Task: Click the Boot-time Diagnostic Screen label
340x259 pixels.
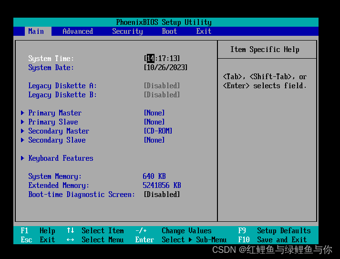Action: 82,195
